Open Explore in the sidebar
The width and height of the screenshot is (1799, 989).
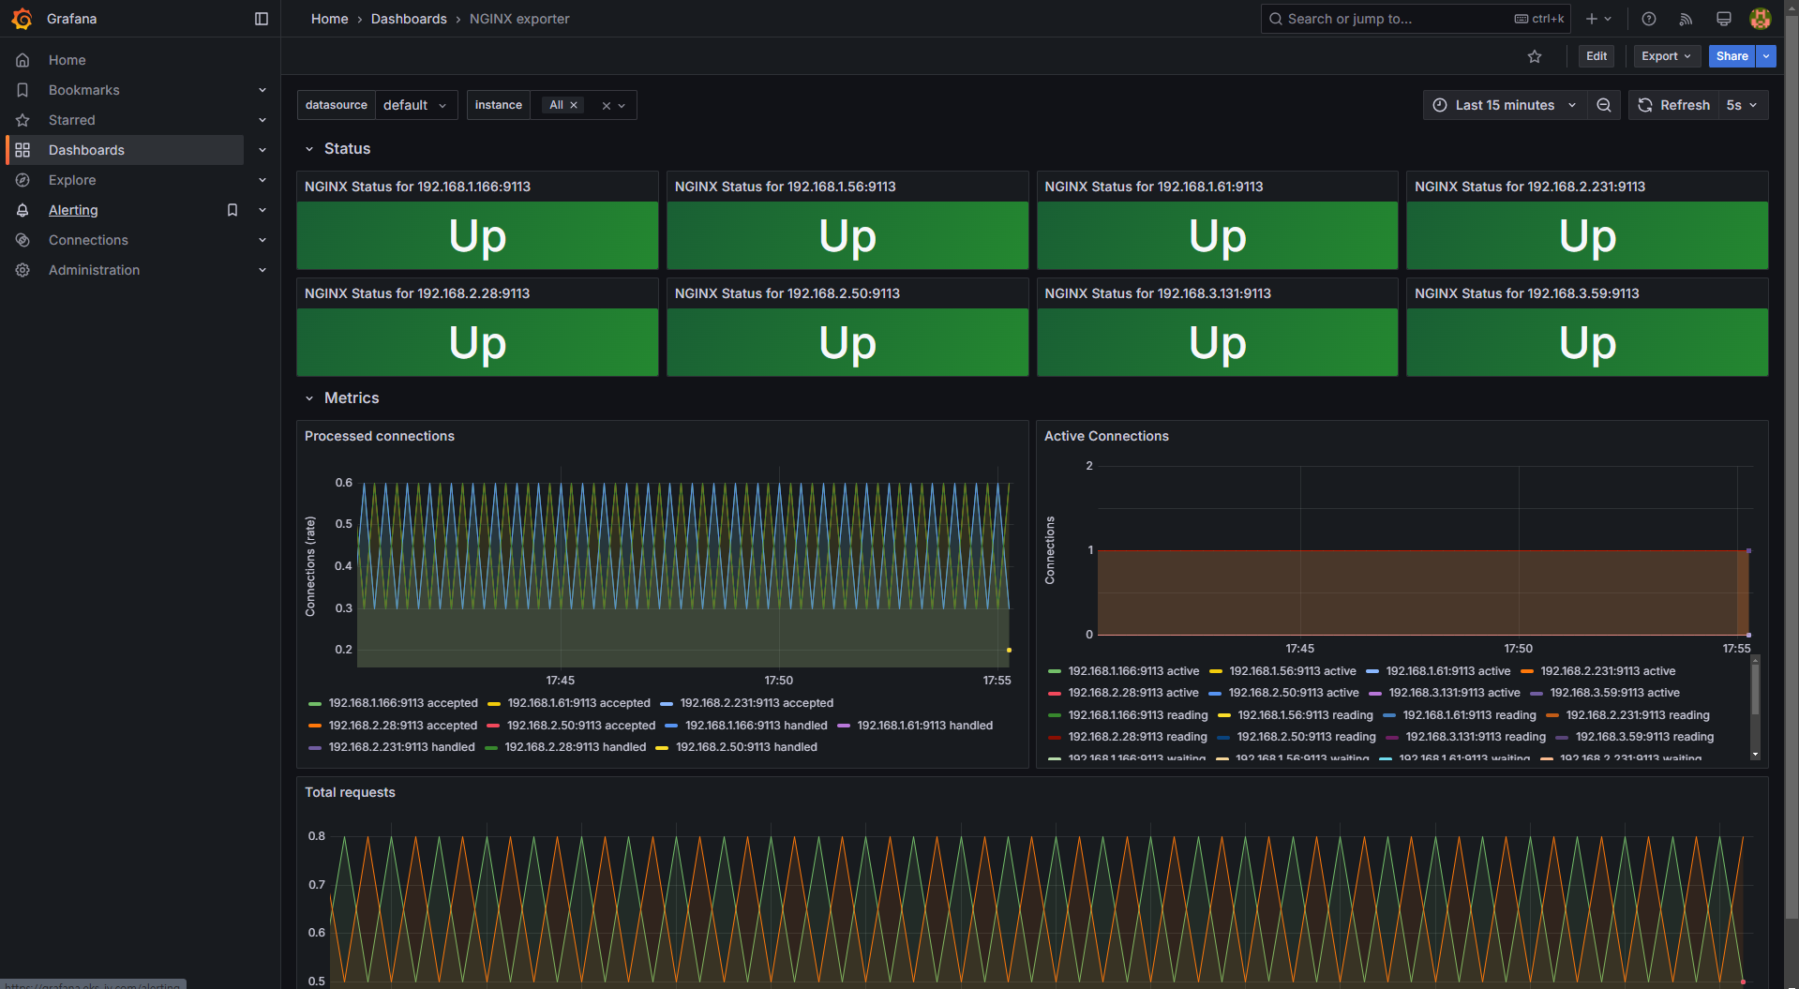pyautogui.click(x=72, y=180)
